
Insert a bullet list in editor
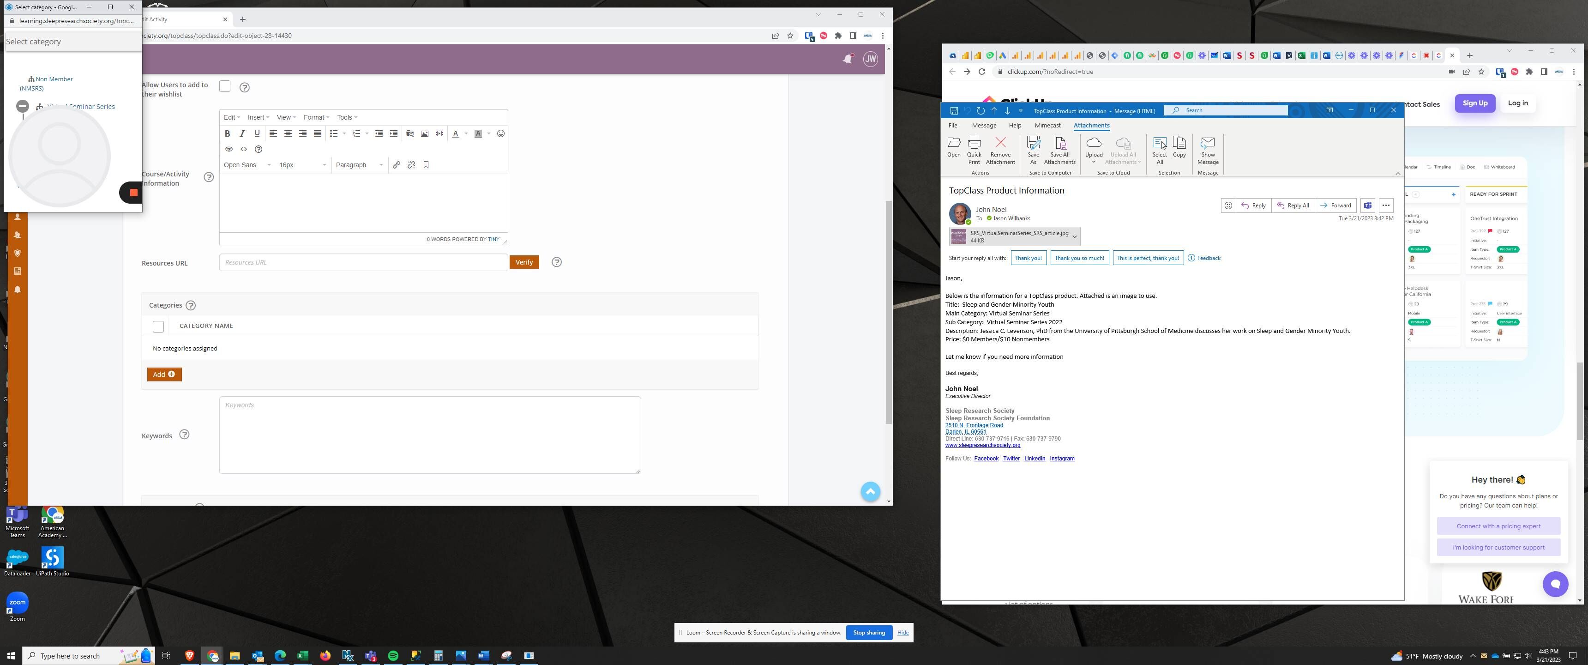tap(333, 133)
